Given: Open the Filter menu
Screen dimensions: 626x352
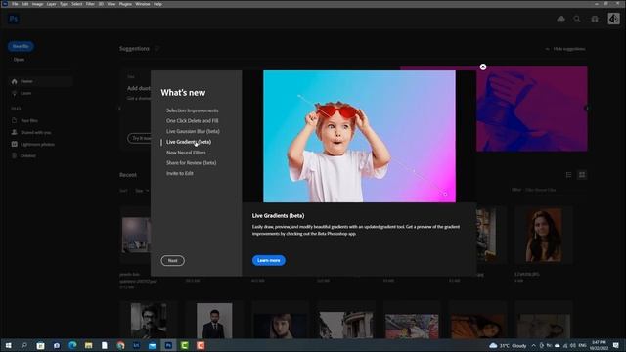Looking at the screenshot, I should (x=90, y=4).
